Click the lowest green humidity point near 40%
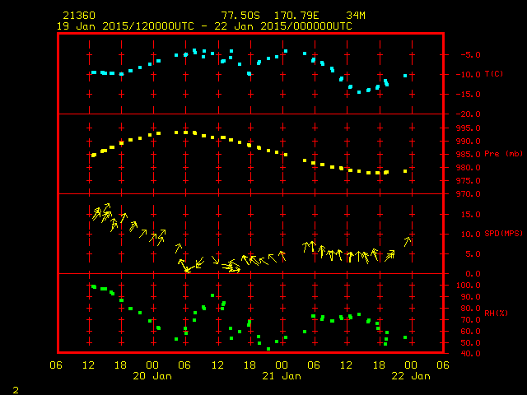 pyautogui.click(x=268, y=349)
